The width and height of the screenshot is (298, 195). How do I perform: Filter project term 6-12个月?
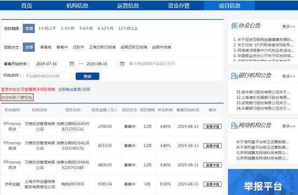[x=105, y=28]
